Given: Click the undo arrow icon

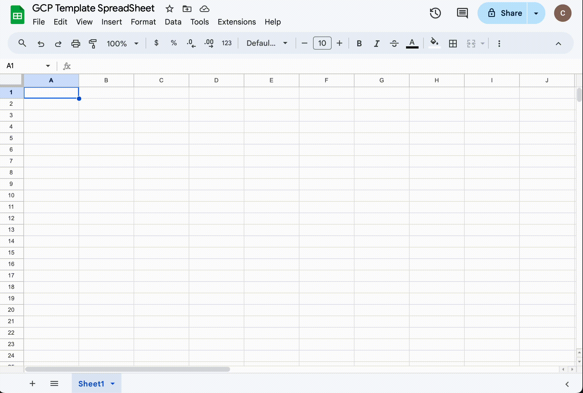Looking at the screenshot, I should 41,44.
